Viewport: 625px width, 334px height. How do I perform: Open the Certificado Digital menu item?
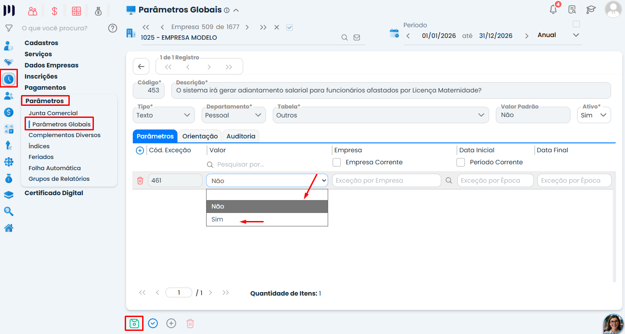[54, 193]
